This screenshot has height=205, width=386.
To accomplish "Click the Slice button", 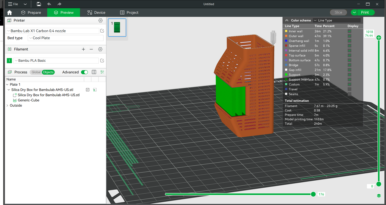I will [x=338, y=12].
